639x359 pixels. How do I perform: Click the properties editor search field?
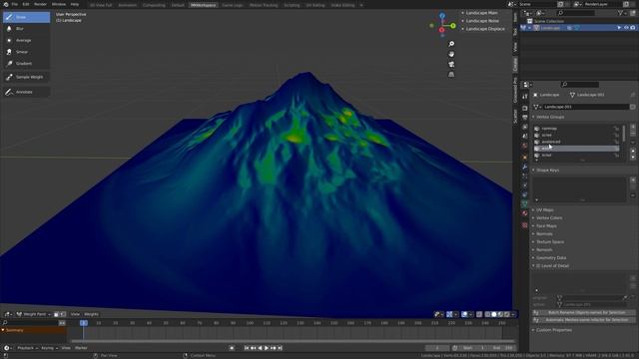(x=580, y=85)
